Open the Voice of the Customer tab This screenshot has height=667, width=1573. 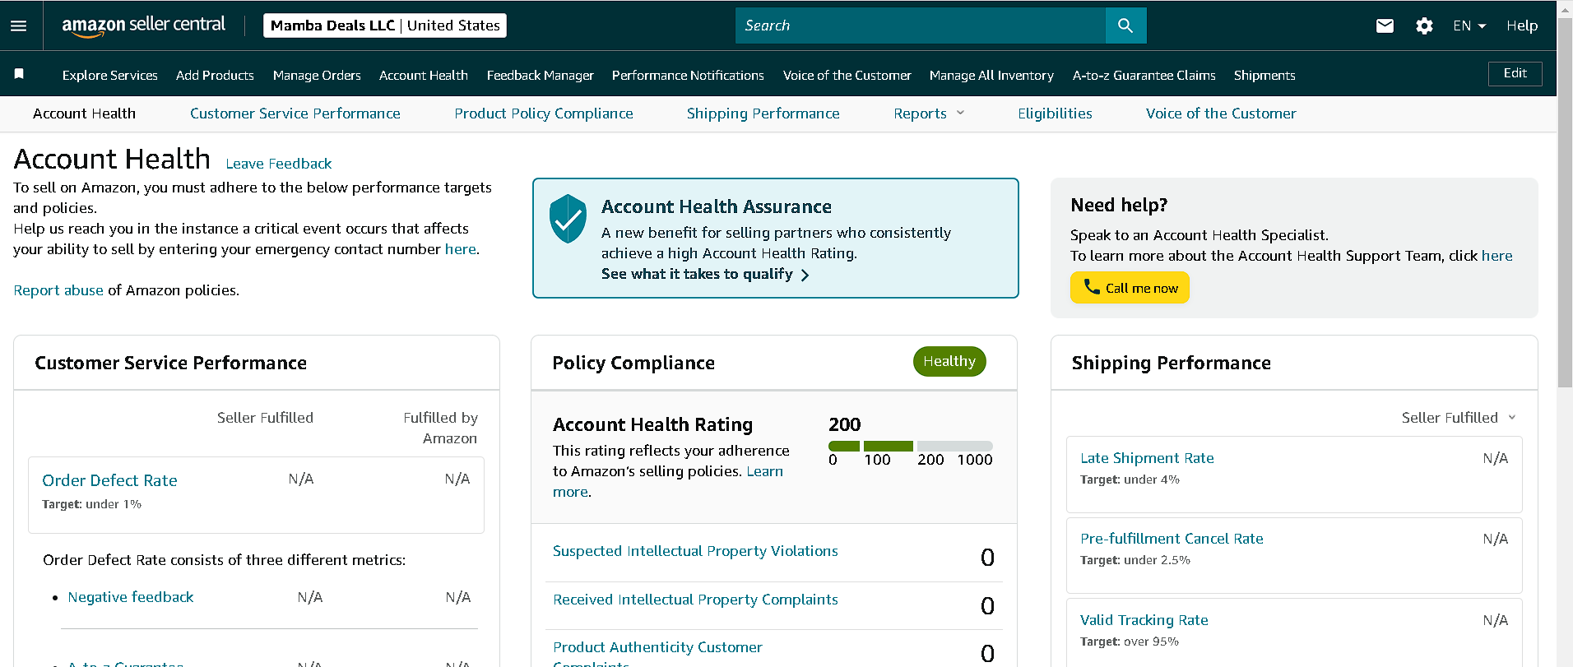pos(1221,113)
